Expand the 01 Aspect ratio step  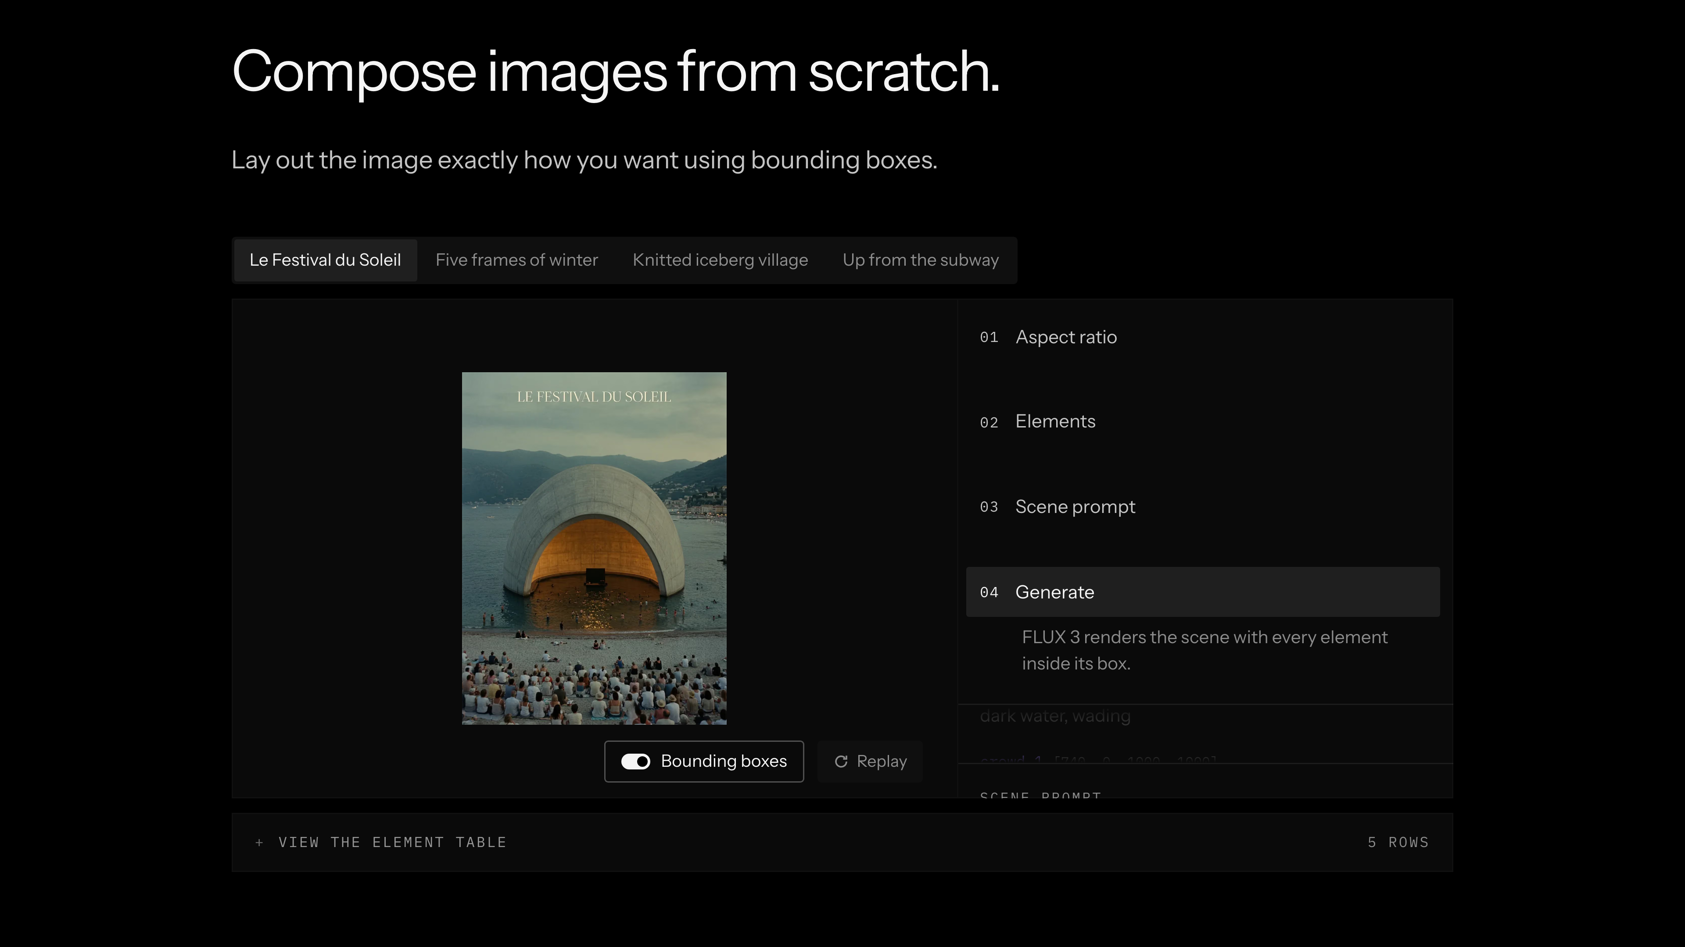coord(1202,337)
